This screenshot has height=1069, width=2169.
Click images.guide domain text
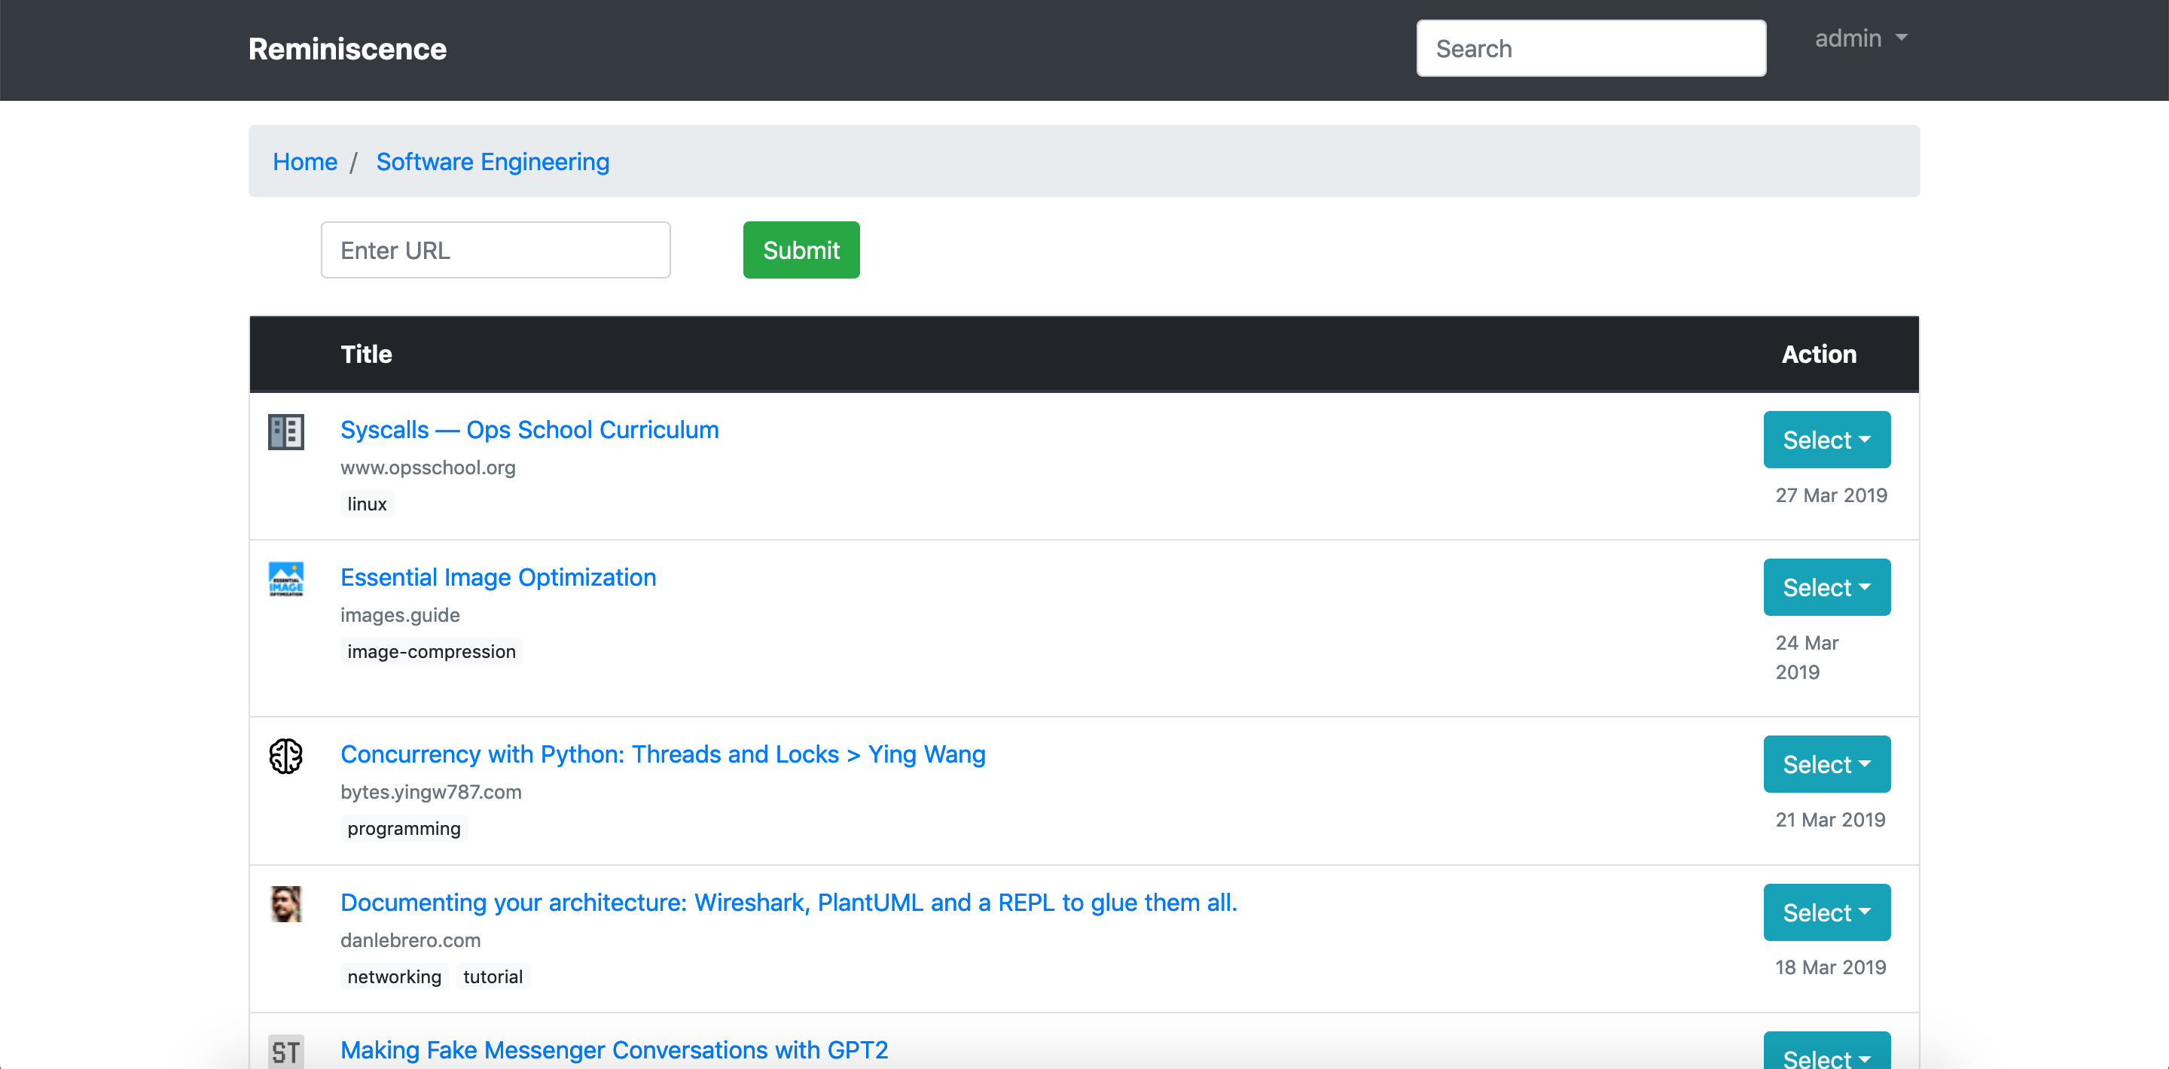pyautogui.click(x=400, y=615)
